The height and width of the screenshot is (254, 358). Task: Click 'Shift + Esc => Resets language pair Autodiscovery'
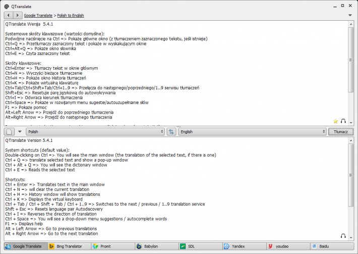(54, 209)
